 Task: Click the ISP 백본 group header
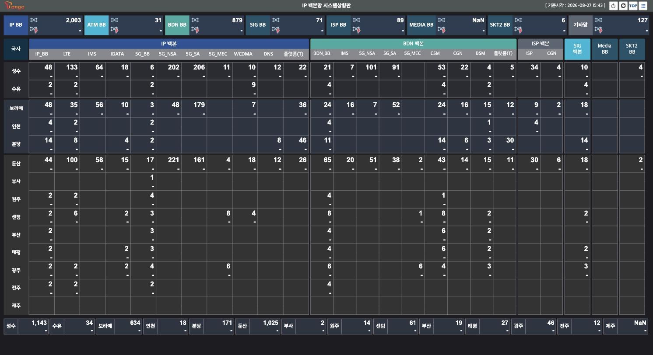click(x=541, y=44)
